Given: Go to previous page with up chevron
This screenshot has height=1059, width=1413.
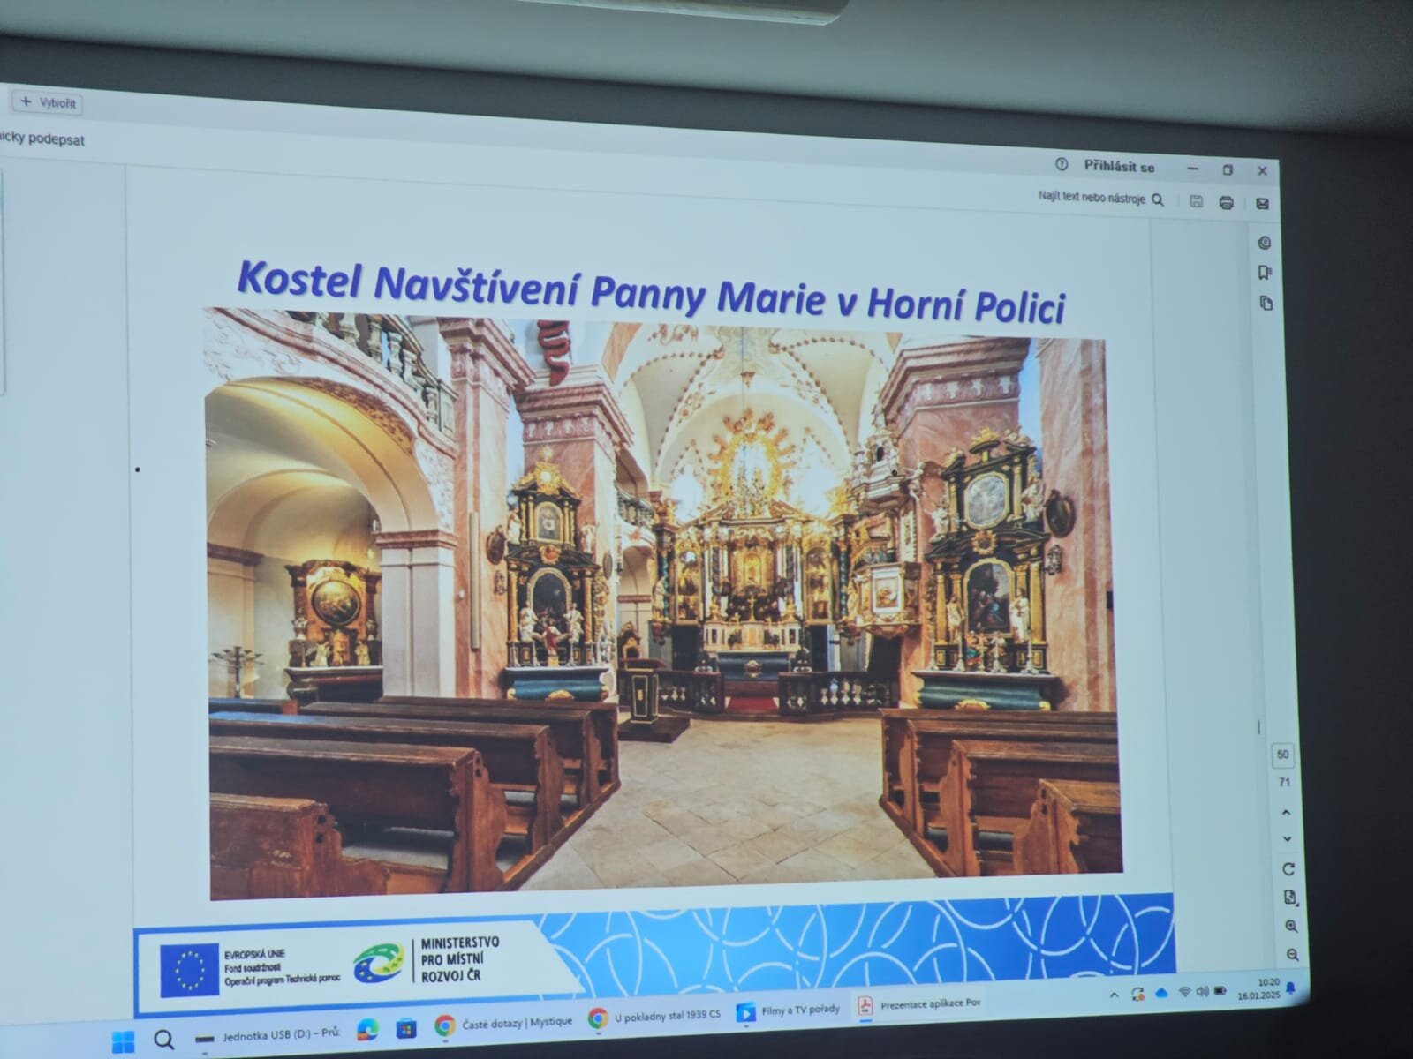Looking at the screenshot, I should 1286,813.
